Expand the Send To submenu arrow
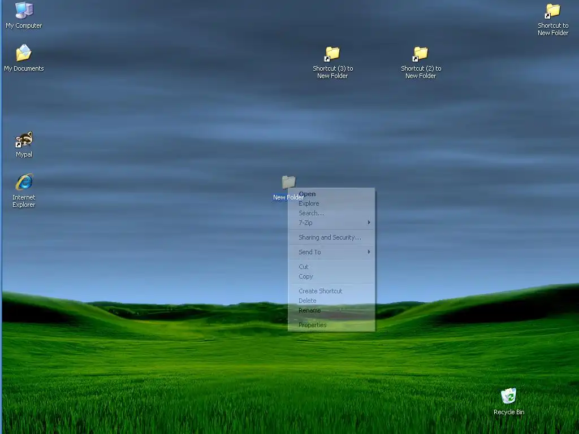This screenshot has width=579, height=434. pyautogui.click(x=369, y=252)
